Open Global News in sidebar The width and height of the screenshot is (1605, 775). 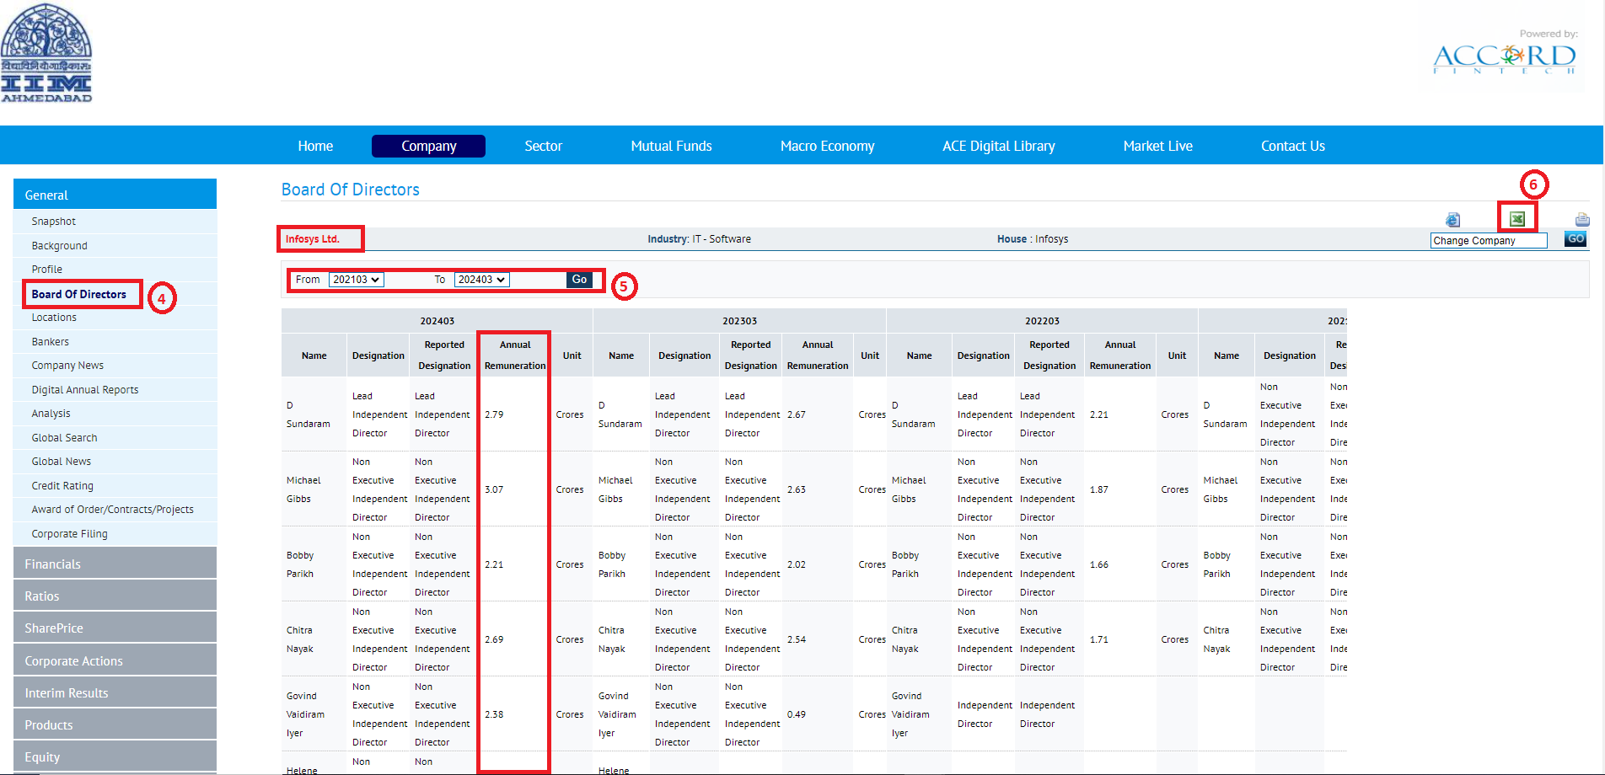tap(61, 462)
